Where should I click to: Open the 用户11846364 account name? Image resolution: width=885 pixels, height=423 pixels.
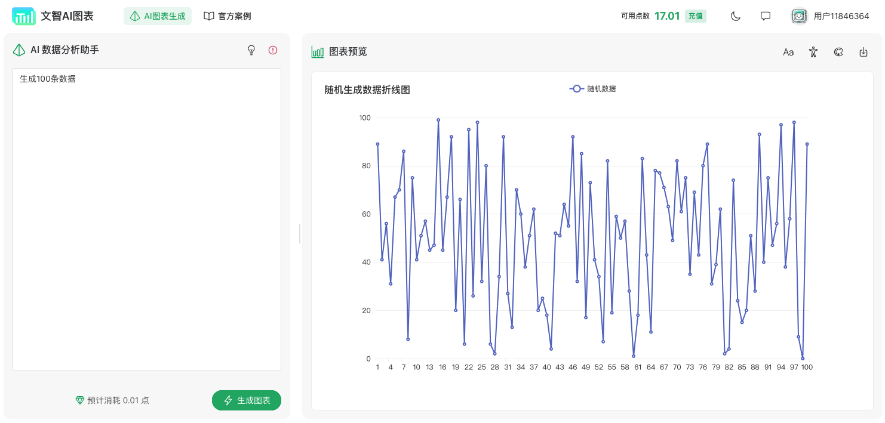point(841,16)
